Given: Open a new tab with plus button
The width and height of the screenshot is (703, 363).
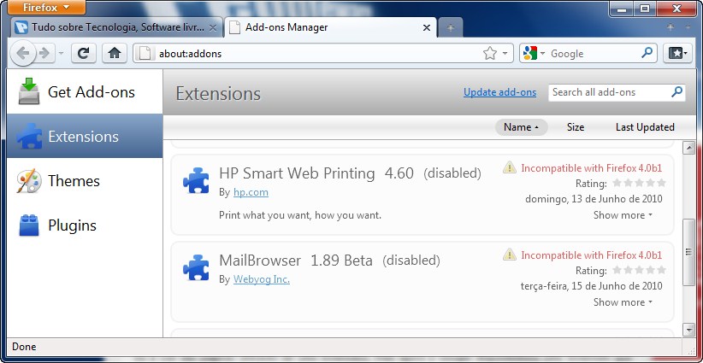Looking at the screenshot, I should click(x=450, y=27).
